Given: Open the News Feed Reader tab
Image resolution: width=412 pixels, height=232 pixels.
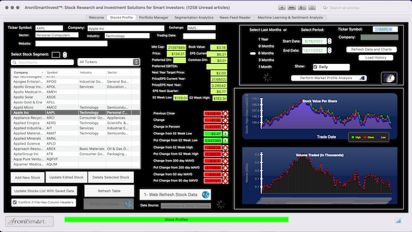Looking at the screenshot, I should click(x=235, y=17).
